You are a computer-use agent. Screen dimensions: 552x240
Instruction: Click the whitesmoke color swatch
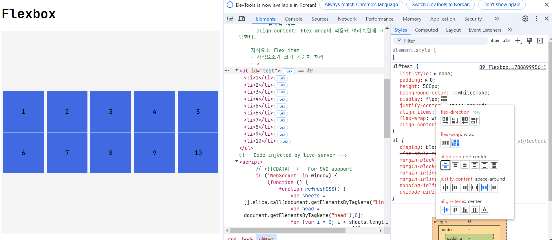[x=455, y=93]
